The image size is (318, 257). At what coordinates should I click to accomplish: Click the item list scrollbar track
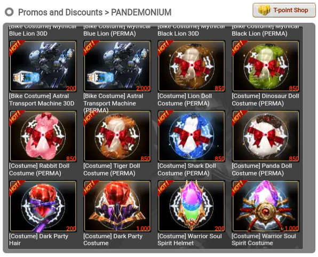coord(309,138)
